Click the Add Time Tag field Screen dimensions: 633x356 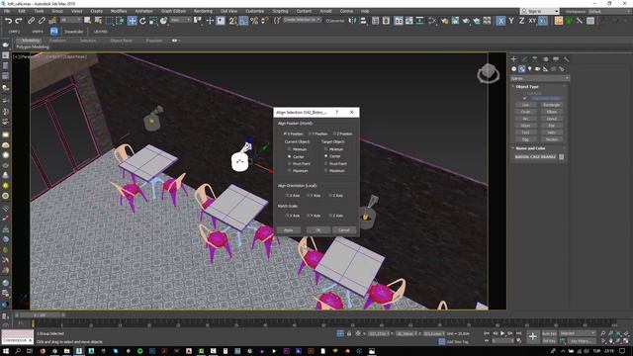click(x=457, y=341)
